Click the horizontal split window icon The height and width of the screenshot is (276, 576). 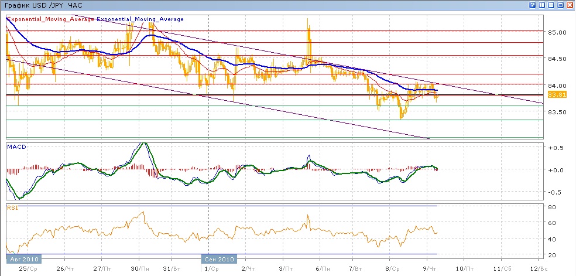[x=551, y=5]
